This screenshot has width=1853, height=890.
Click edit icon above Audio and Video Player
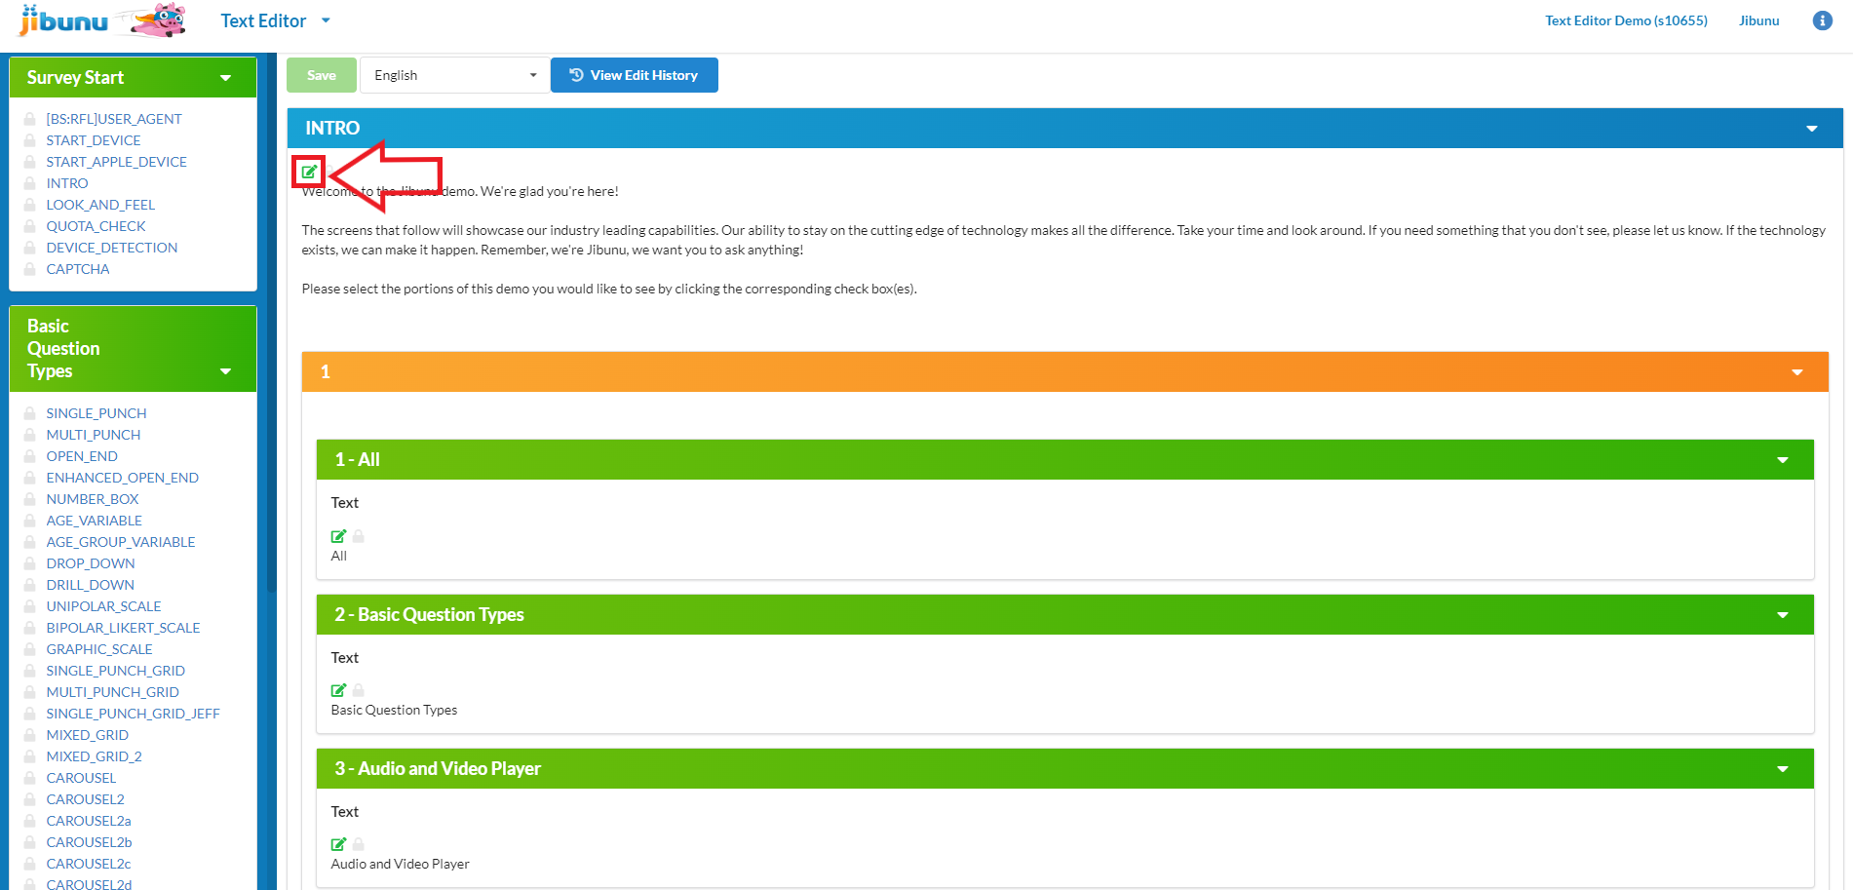click(338, 844)
